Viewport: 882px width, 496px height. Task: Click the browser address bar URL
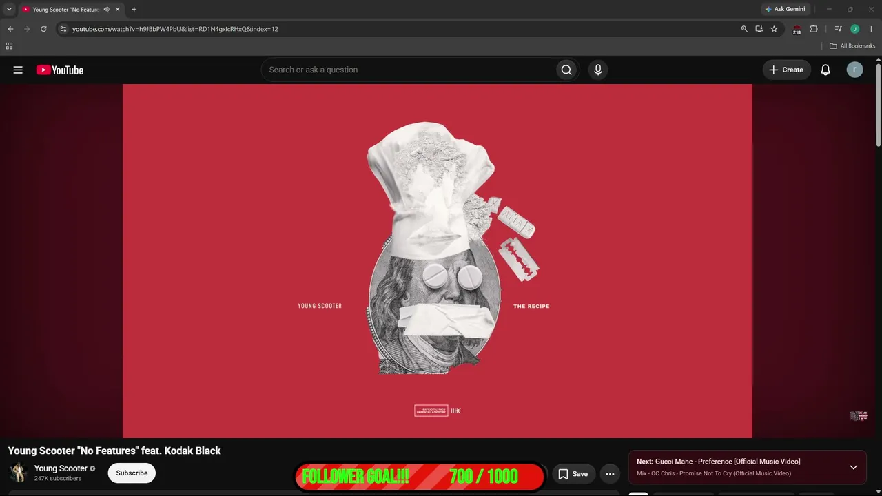[x=175, y=29]
